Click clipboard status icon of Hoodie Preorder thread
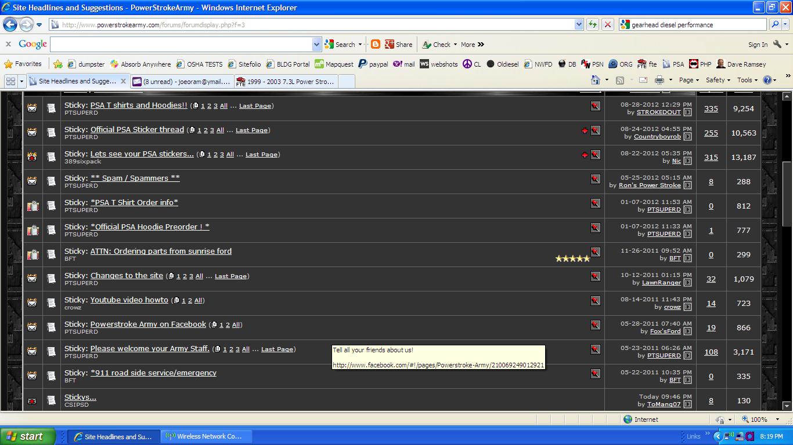 pyautogui.click(x=33, y=230)
